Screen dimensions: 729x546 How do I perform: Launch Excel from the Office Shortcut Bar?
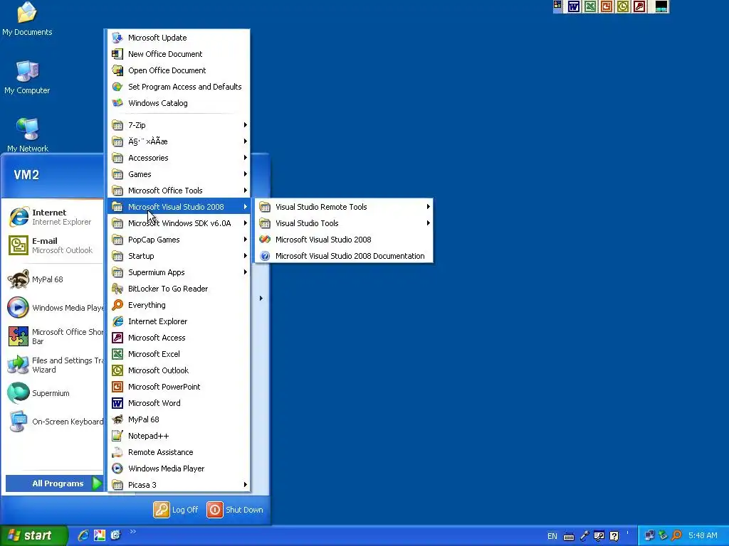590,6
